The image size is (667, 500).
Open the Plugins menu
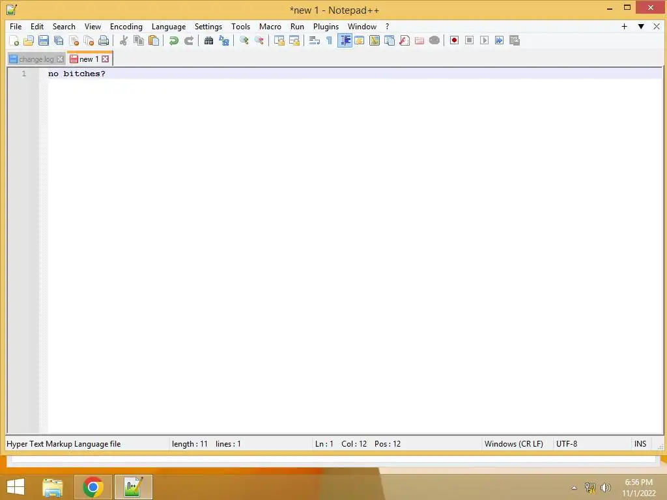(326, 26)
